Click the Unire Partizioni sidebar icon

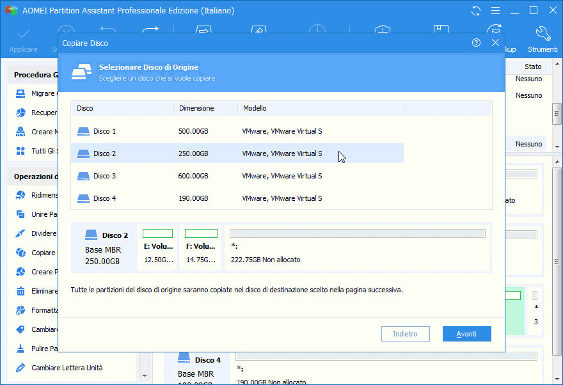tap(20, 214)
